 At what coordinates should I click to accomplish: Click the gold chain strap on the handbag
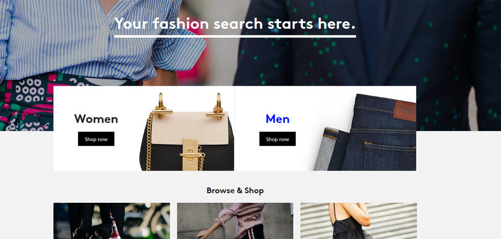pyautogui.click(x=149, y=140)
